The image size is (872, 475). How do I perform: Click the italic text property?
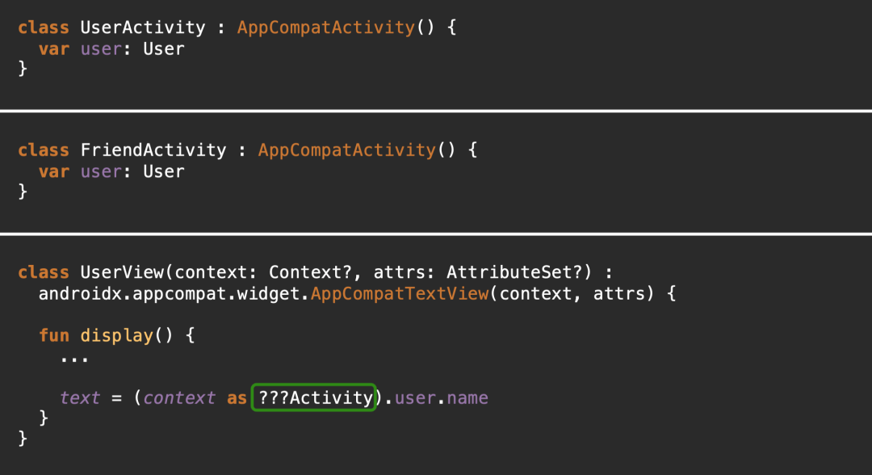click(80, 398)
